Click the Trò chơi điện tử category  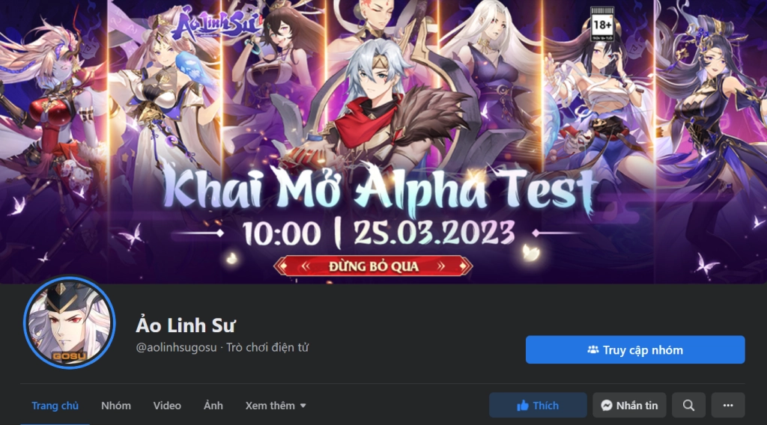267,347
